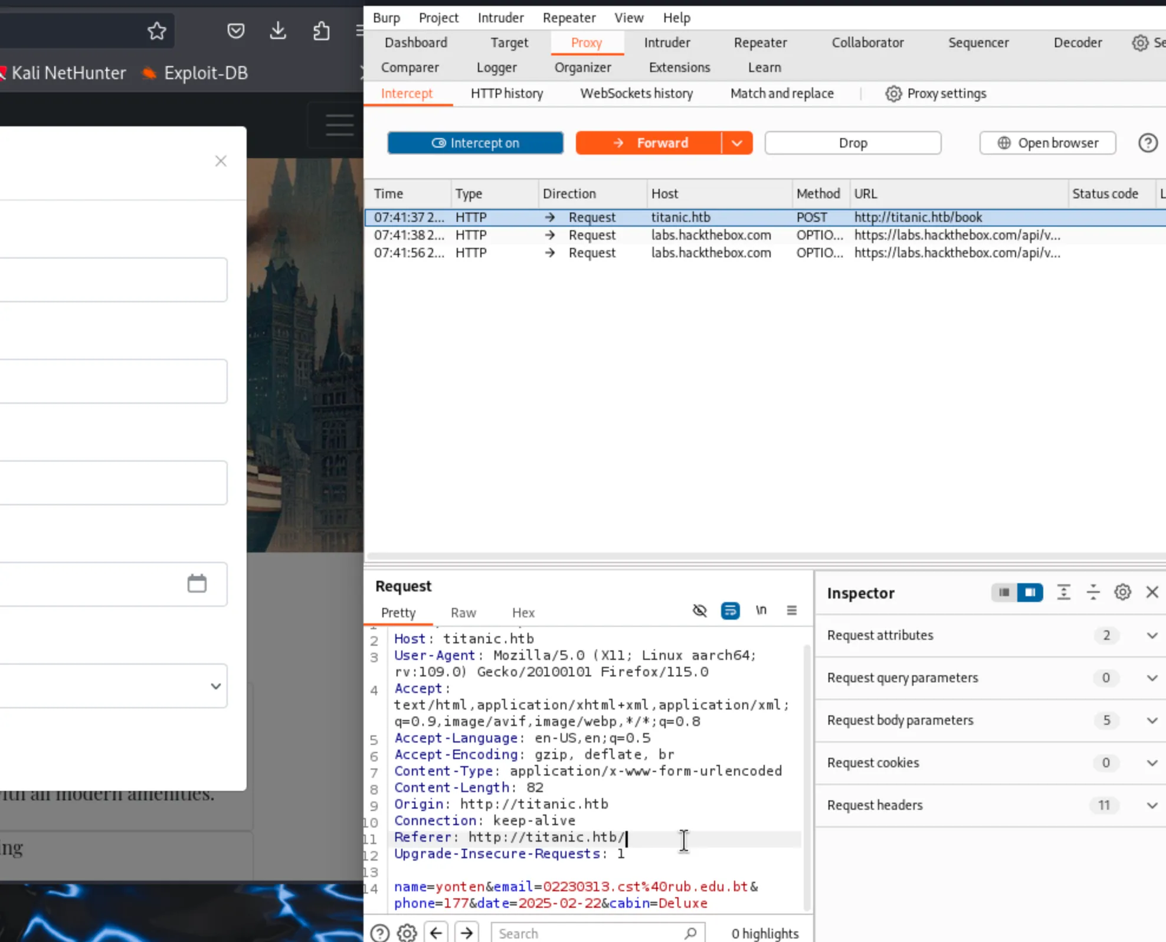The image size is (1166, 942).
Task: Open the Firefox Pocket save icon
Action: click(236, 31)
